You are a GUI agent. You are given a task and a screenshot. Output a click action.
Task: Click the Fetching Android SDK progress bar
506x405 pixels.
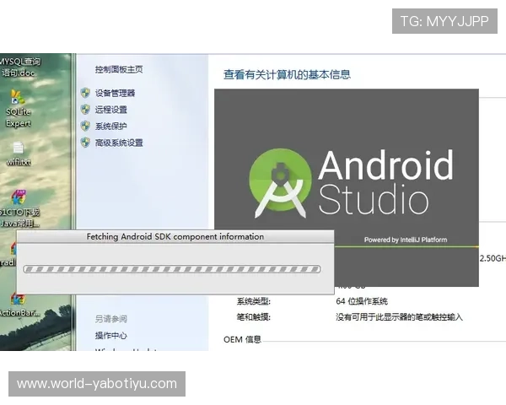[x=172, y=269]
